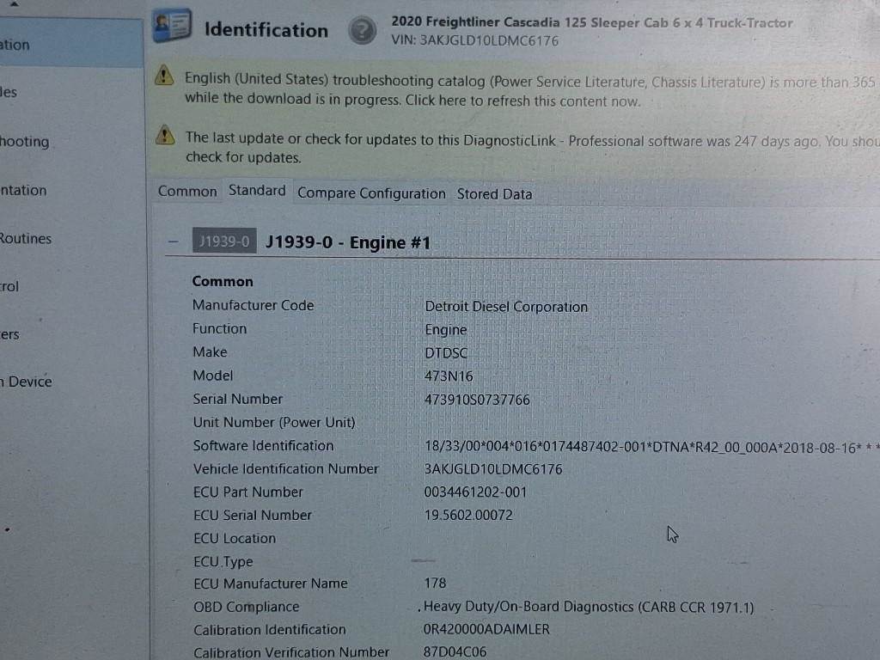880x660 pixels.
Task: Click the ECU Part Number value 0034461202-001
Action: (475, 492)
